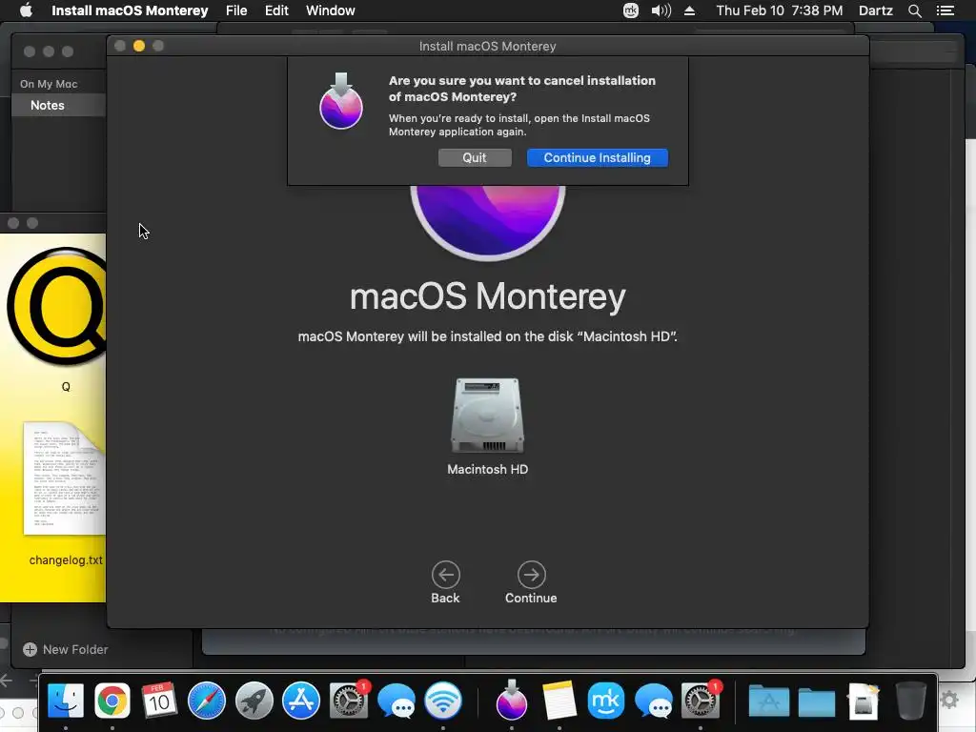Open the Messages bubble beside the Wi-Fi icon
The width and height of the screenshot is (976, 732).
coord(396,701)
